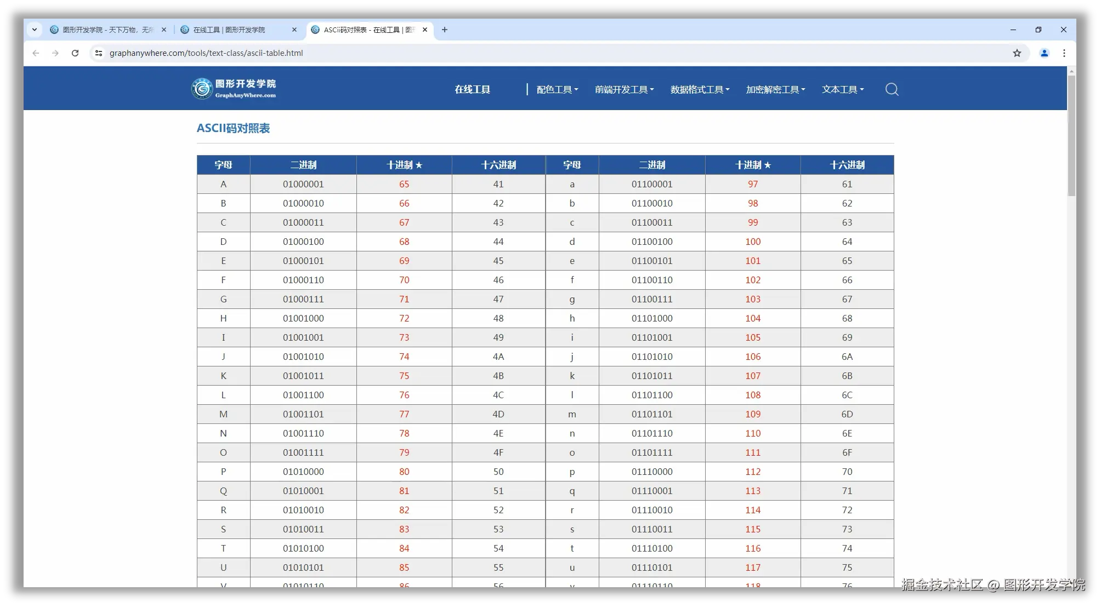Image resolution: width=1101 pixels, height=608 pixels.
Task: Go back using browser back arrow
Action: 36,53
